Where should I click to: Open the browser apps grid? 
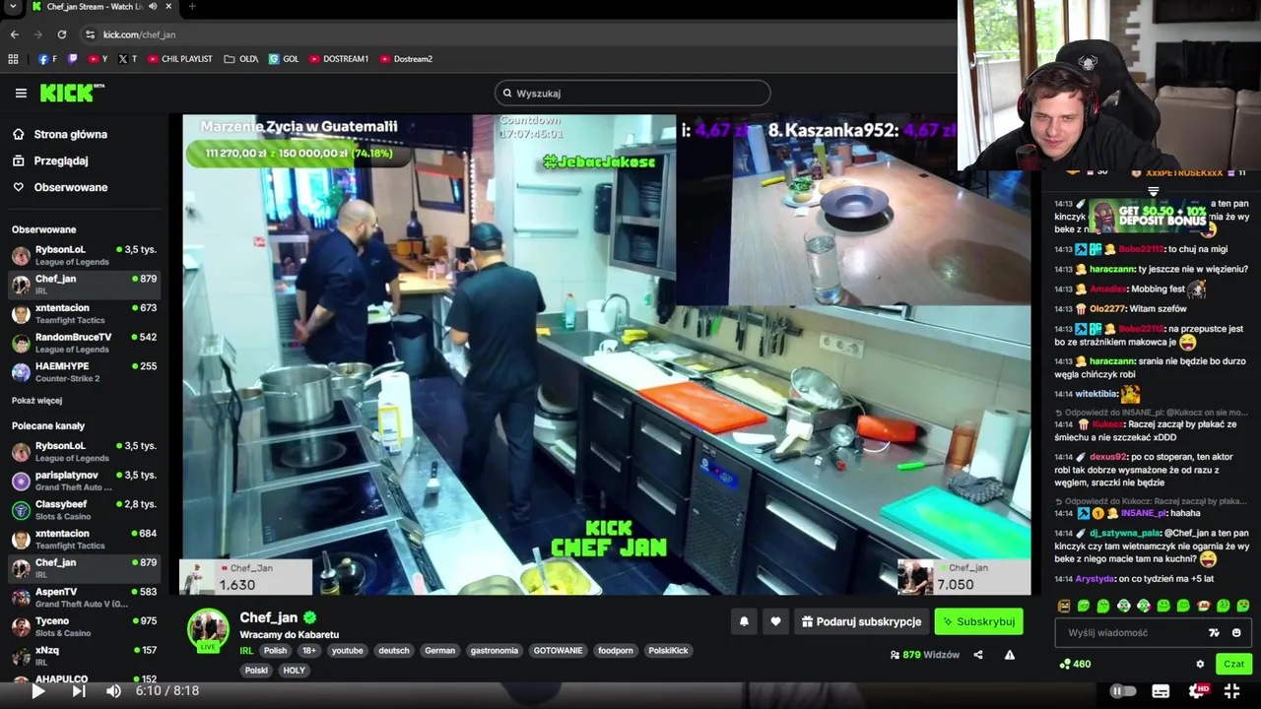(13, 59)
